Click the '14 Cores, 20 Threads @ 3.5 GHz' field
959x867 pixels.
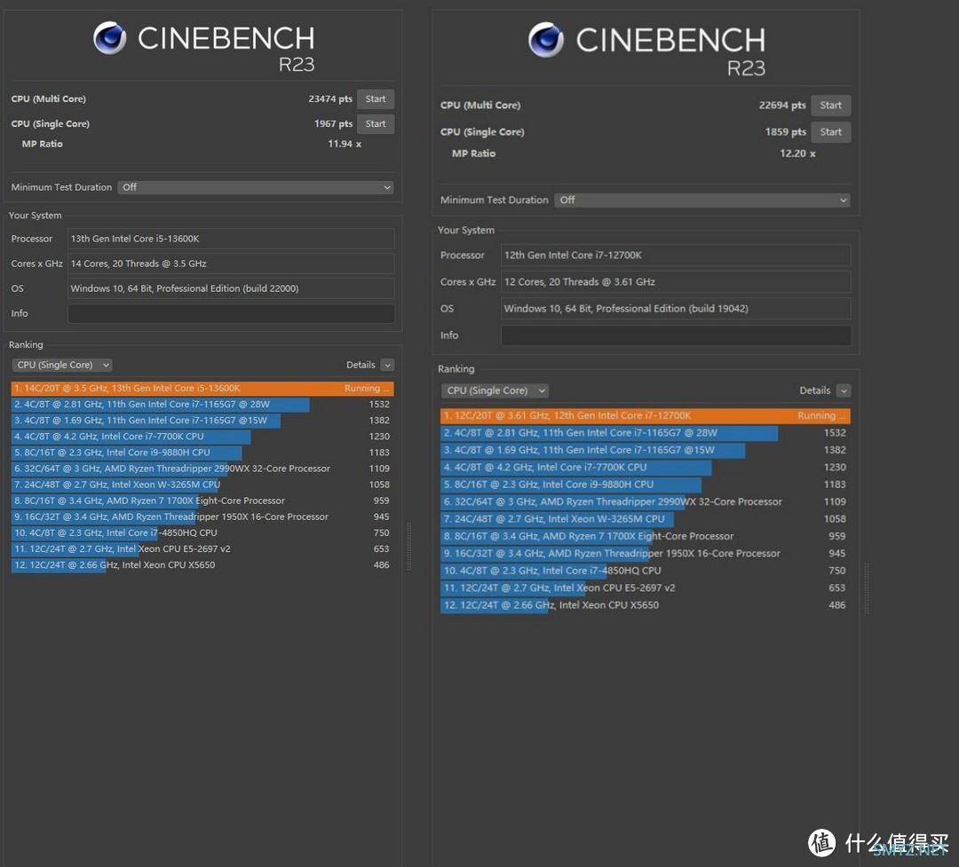(231, 264)
